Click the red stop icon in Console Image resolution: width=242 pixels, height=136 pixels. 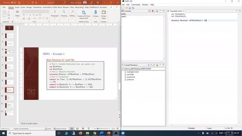pyautogui.click(x=153, y=11)
